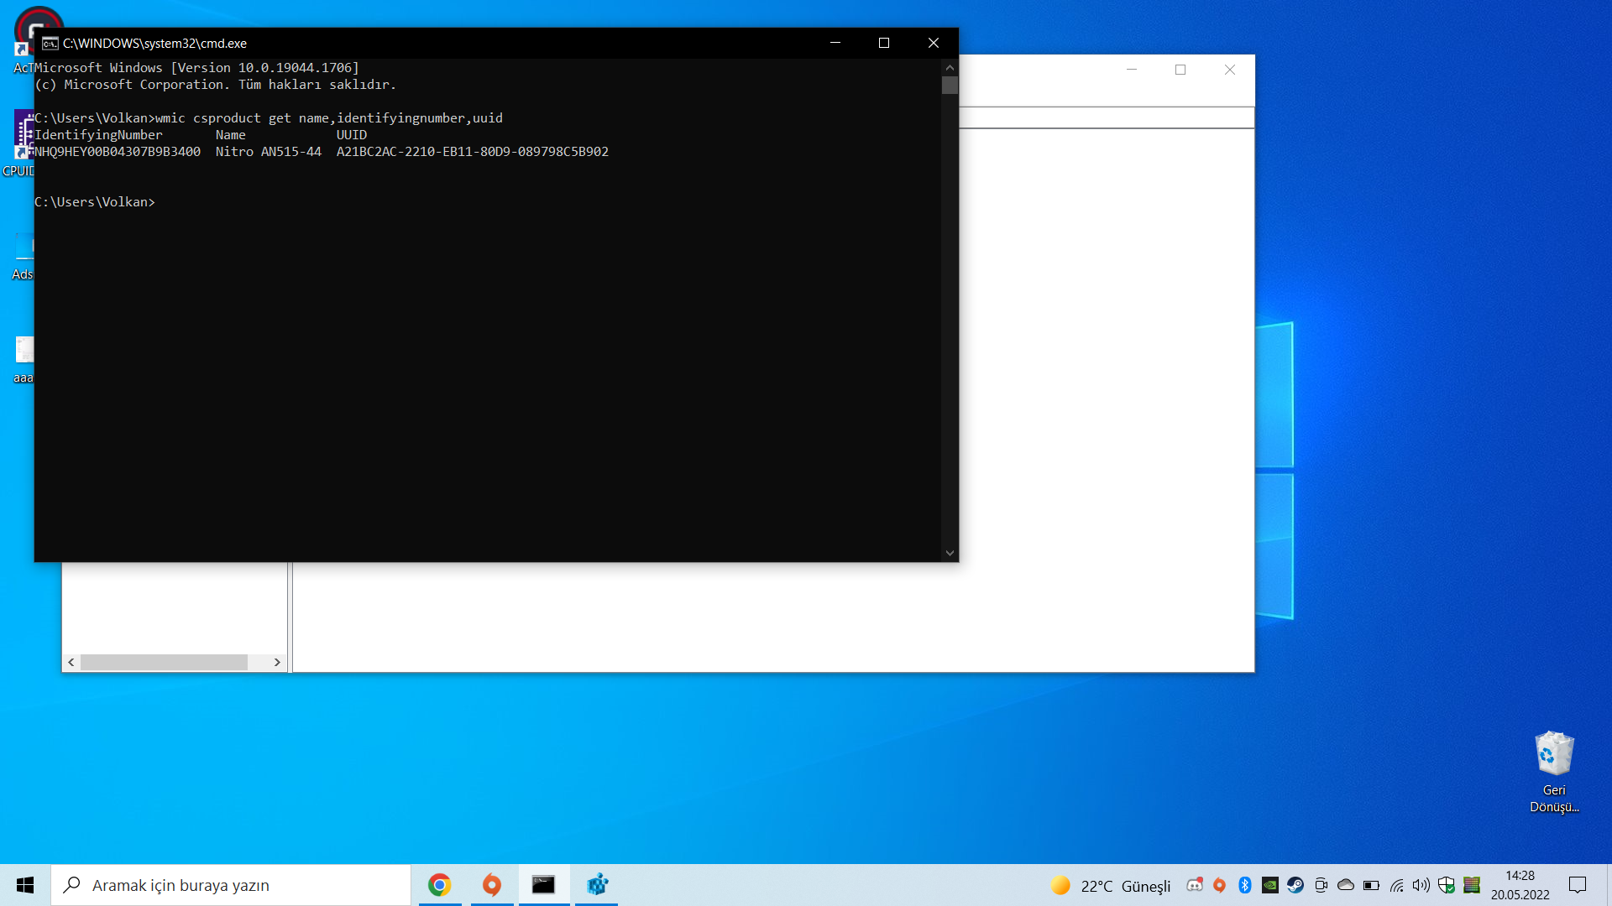1612x906 pixels.
Task: Open the Discord tray icon
Action: 1194,885
